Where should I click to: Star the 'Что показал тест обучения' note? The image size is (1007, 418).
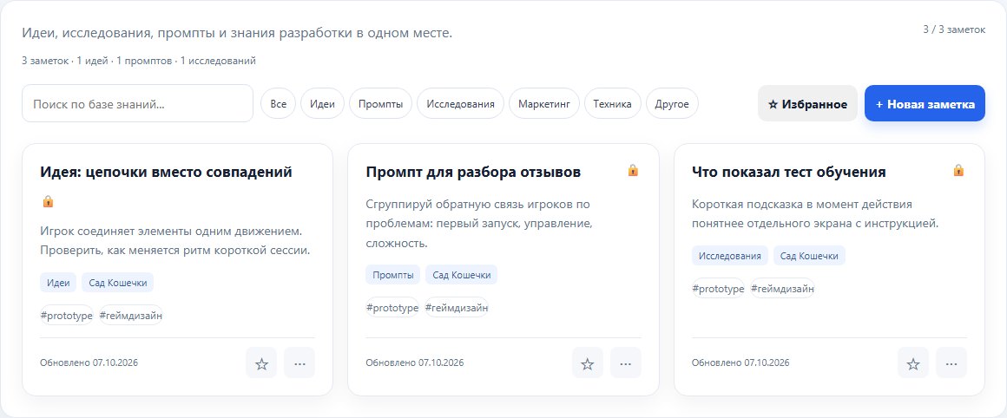click(912, 362)
